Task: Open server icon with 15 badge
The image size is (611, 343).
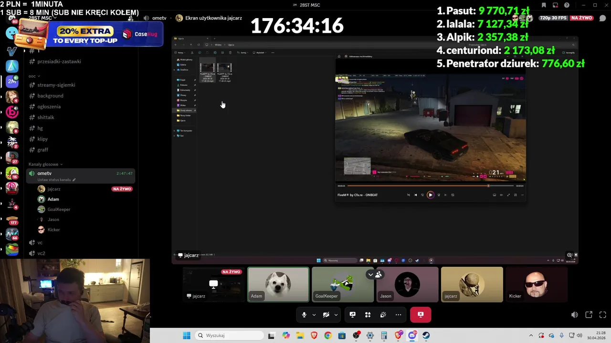Action: pos(12,173)
